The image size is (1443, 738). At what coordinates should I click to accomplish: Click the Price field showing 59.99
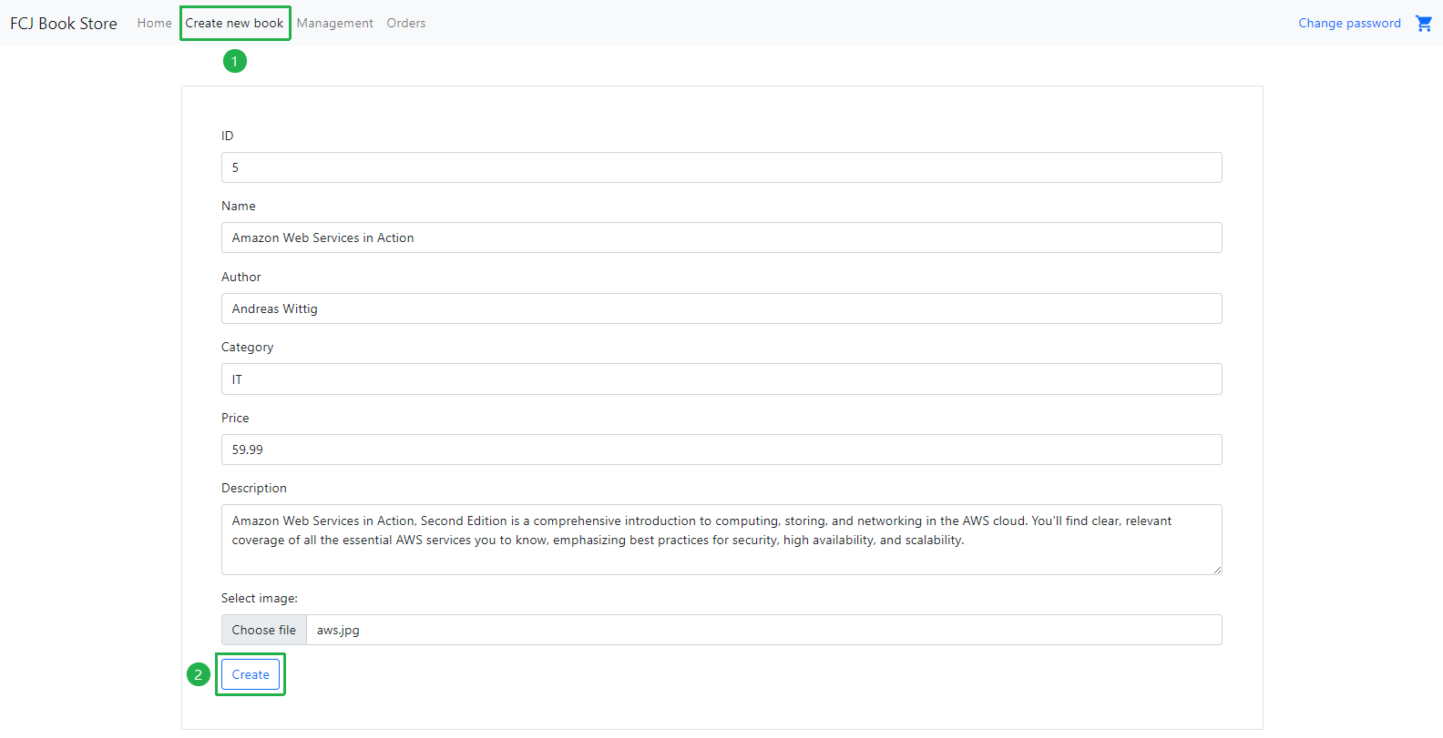tap(721, 450)
